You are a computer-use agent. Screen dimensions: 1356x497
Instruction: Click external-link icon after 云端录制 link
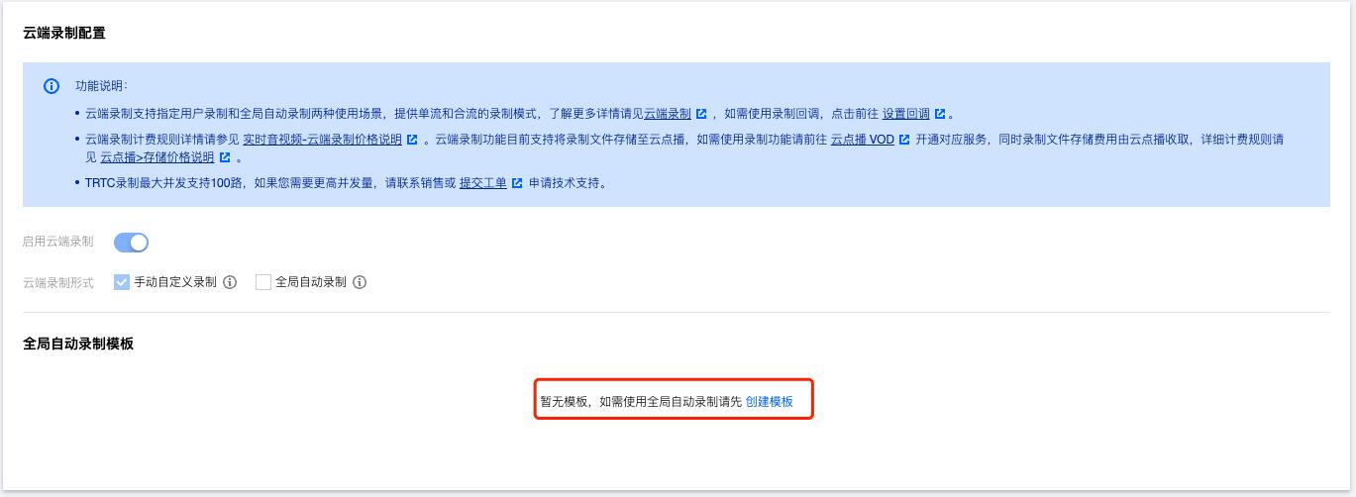701,114
